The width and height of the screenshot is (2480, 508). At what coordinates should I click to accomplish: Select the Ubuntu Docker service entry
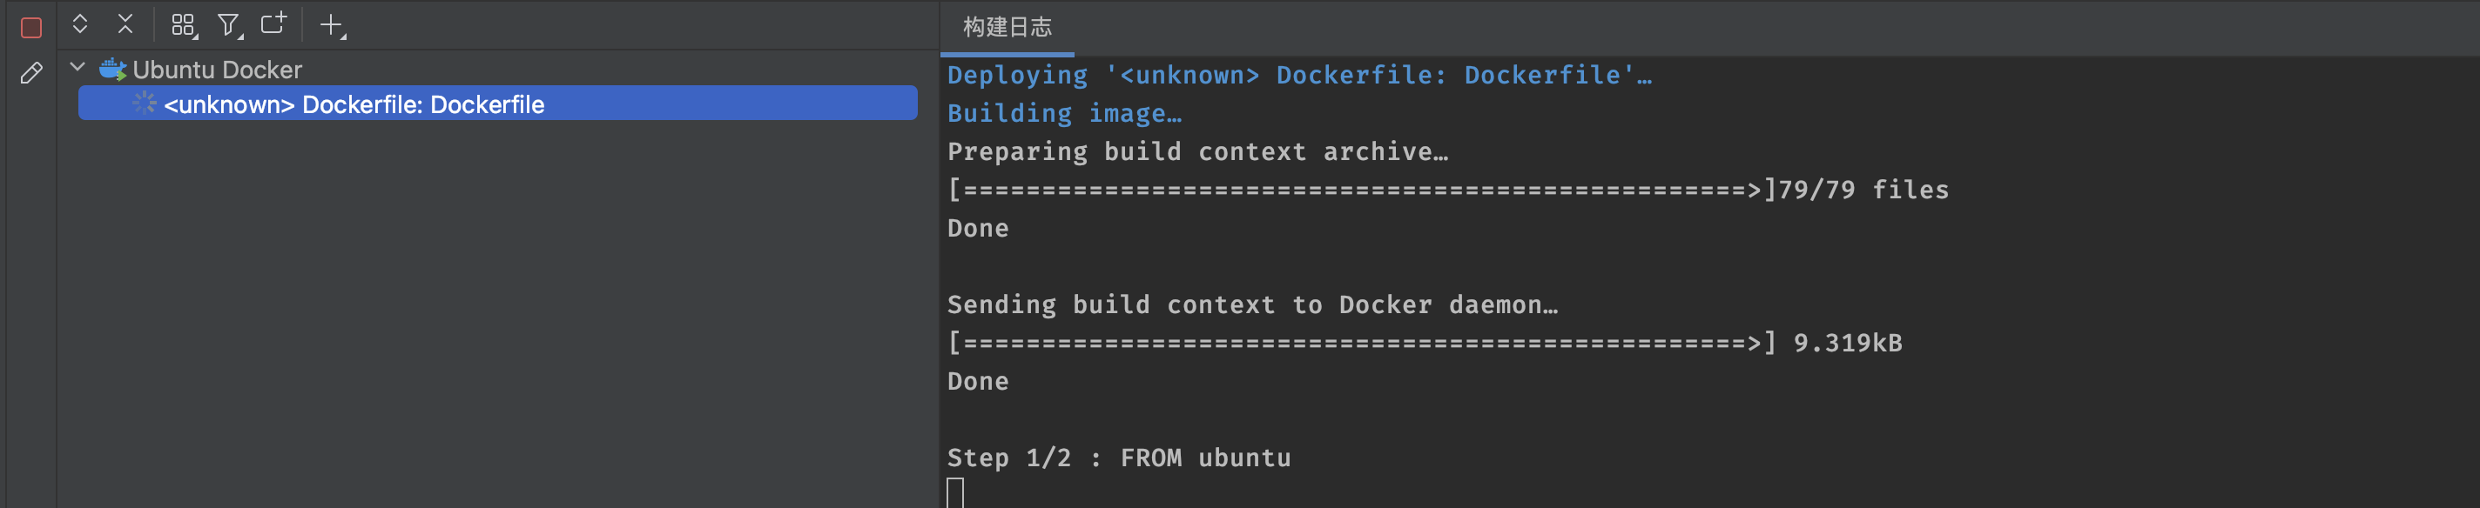pos(218,69)
